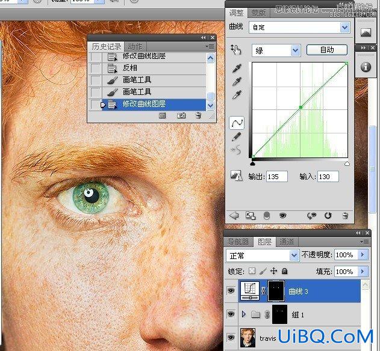Switch to the 历史记录 tab

pyautogui.click(x=106, y=46)
